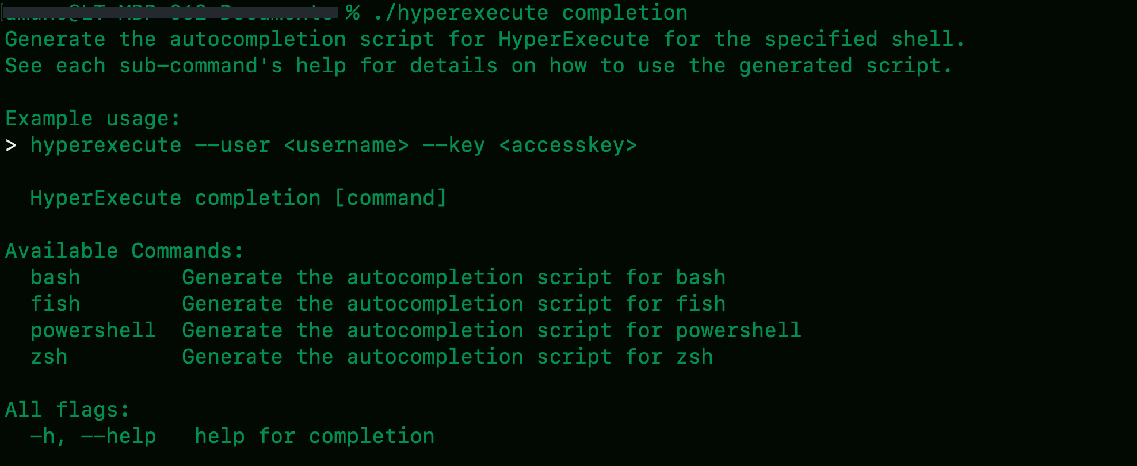This screenshot has height=466, width=1137.
Task: Click the word 'sub-command's' in the help text
Action: 201,66
